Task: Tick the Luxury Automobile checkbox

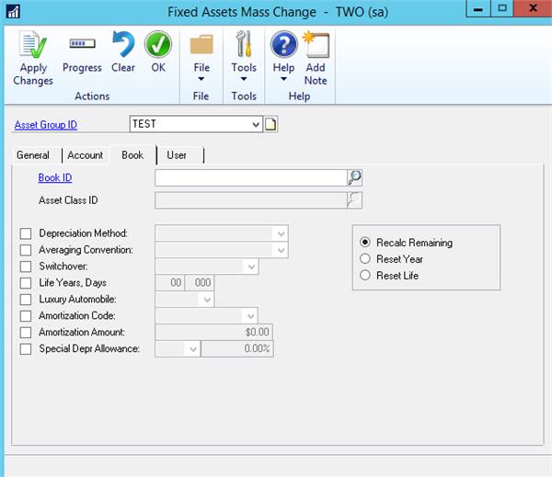Action: tap(26, 300)
